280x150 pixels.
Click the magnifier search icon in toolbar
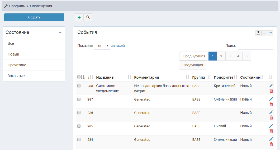coord(88,17)
